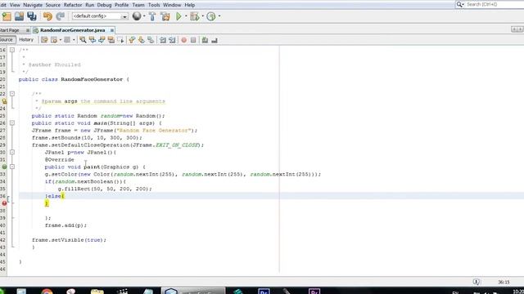Go to Previous Bookmark icon
The image size is (524, 294).
click(132, 40)
